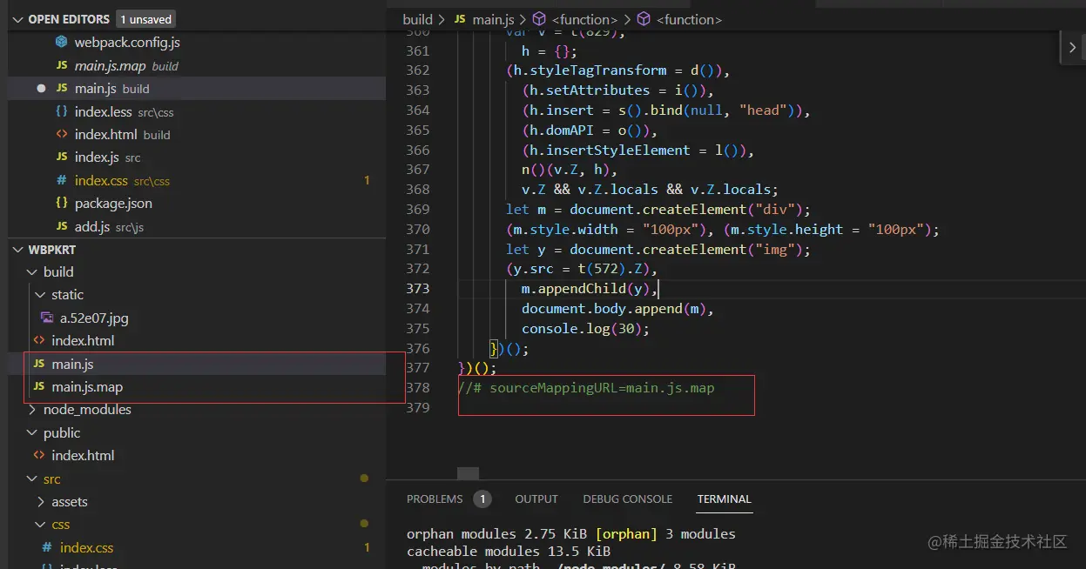Click the right chevron arrow at editor edge
The image size is (1086, 569).
(1072, 48)
